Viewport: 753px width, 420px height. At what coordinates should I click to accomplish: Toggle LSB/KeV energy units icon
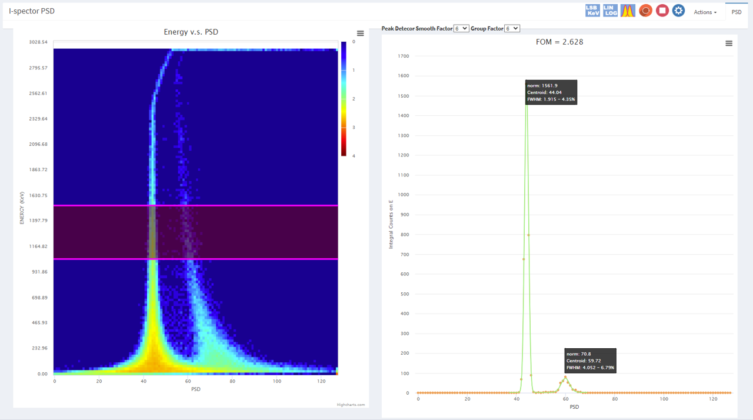point(592,11)
